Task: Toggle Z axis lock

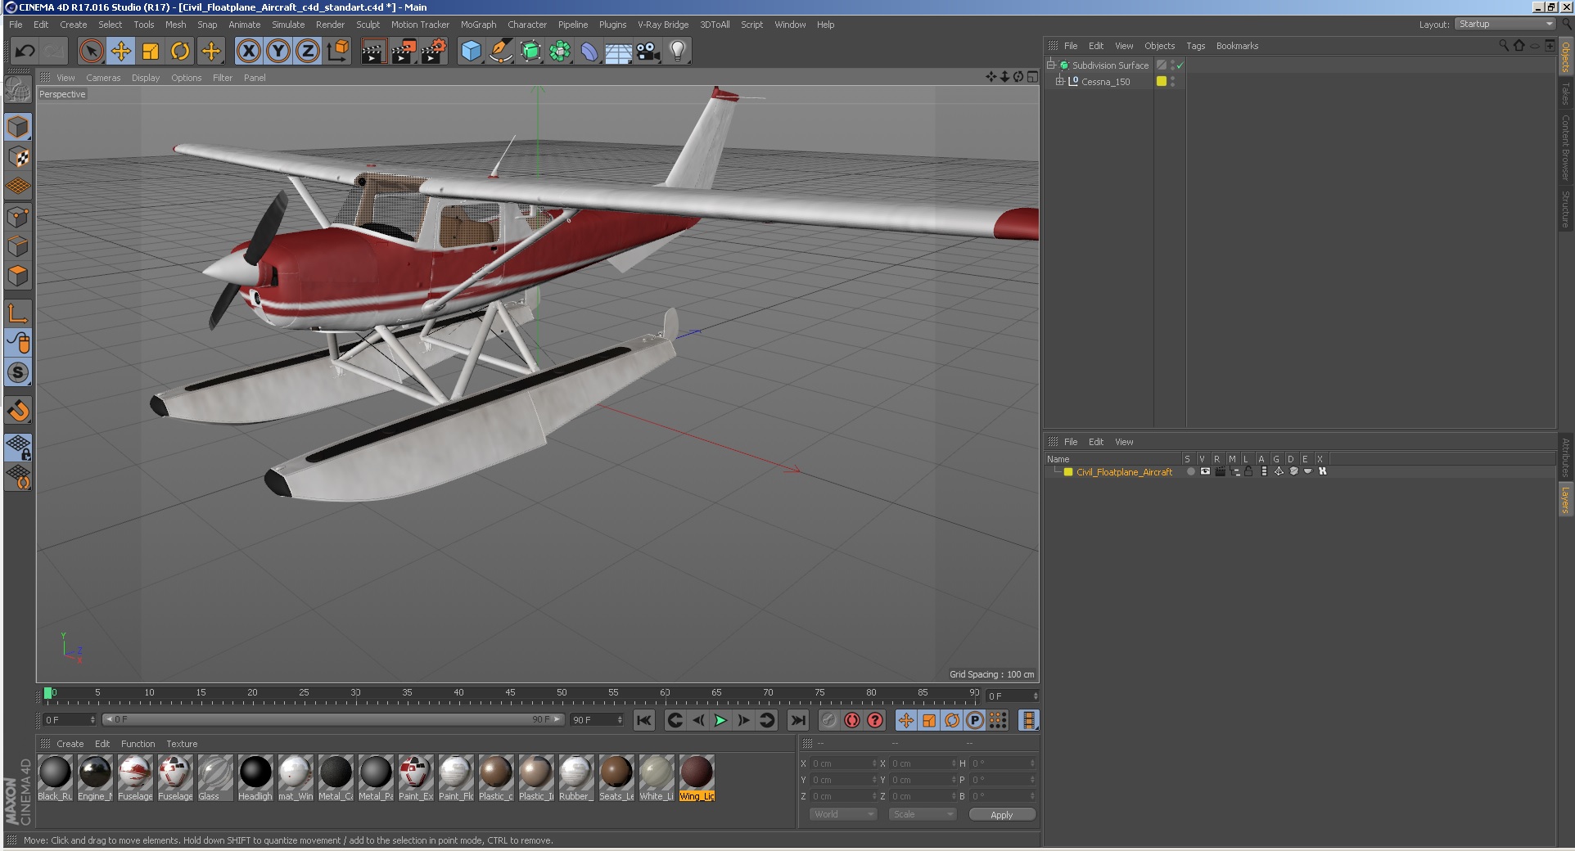Action: coord(308,52)
